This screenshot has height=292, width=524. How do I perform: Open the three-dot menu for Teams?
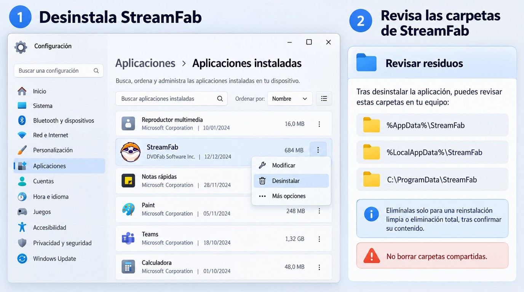click(319, 239)
